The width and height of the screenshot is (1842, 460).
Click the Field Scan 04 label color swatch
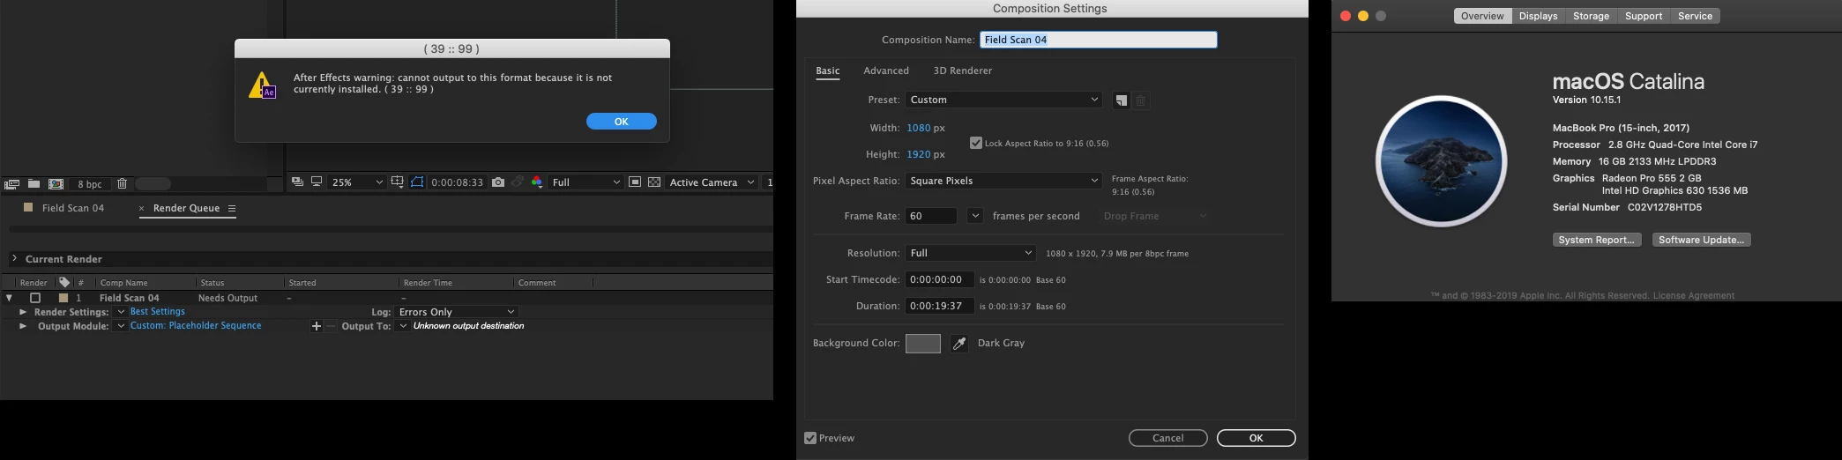tap(63, 298)
